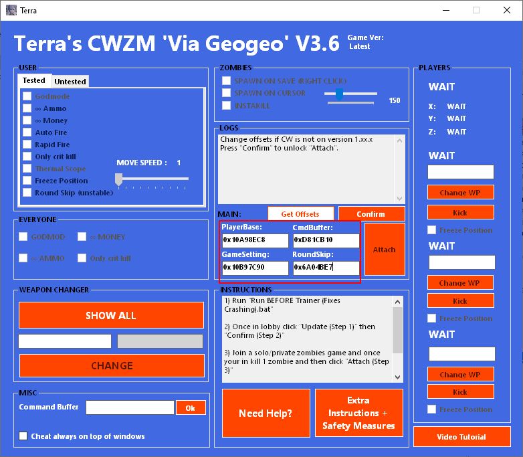The height and width of the screenshot is (457, 523).
Task: Toggle infinite Ammo checkbox in USER
Action: (x=27, y=108)
